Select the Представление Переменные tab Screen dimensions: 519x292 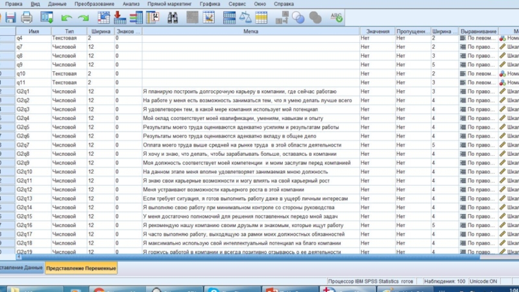pos(81,268)
